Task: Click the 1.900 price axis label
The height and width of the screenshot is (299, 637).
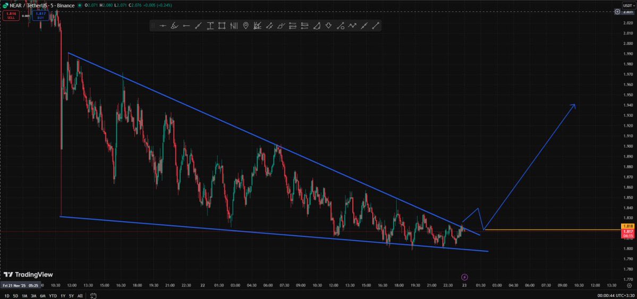Action: point(628,146)
